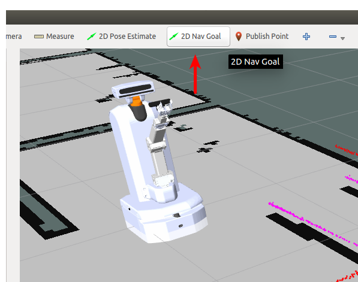358x282 pixels.
Task: Click the red annotation arrow in the viewport
Action: tap(195, 74)
